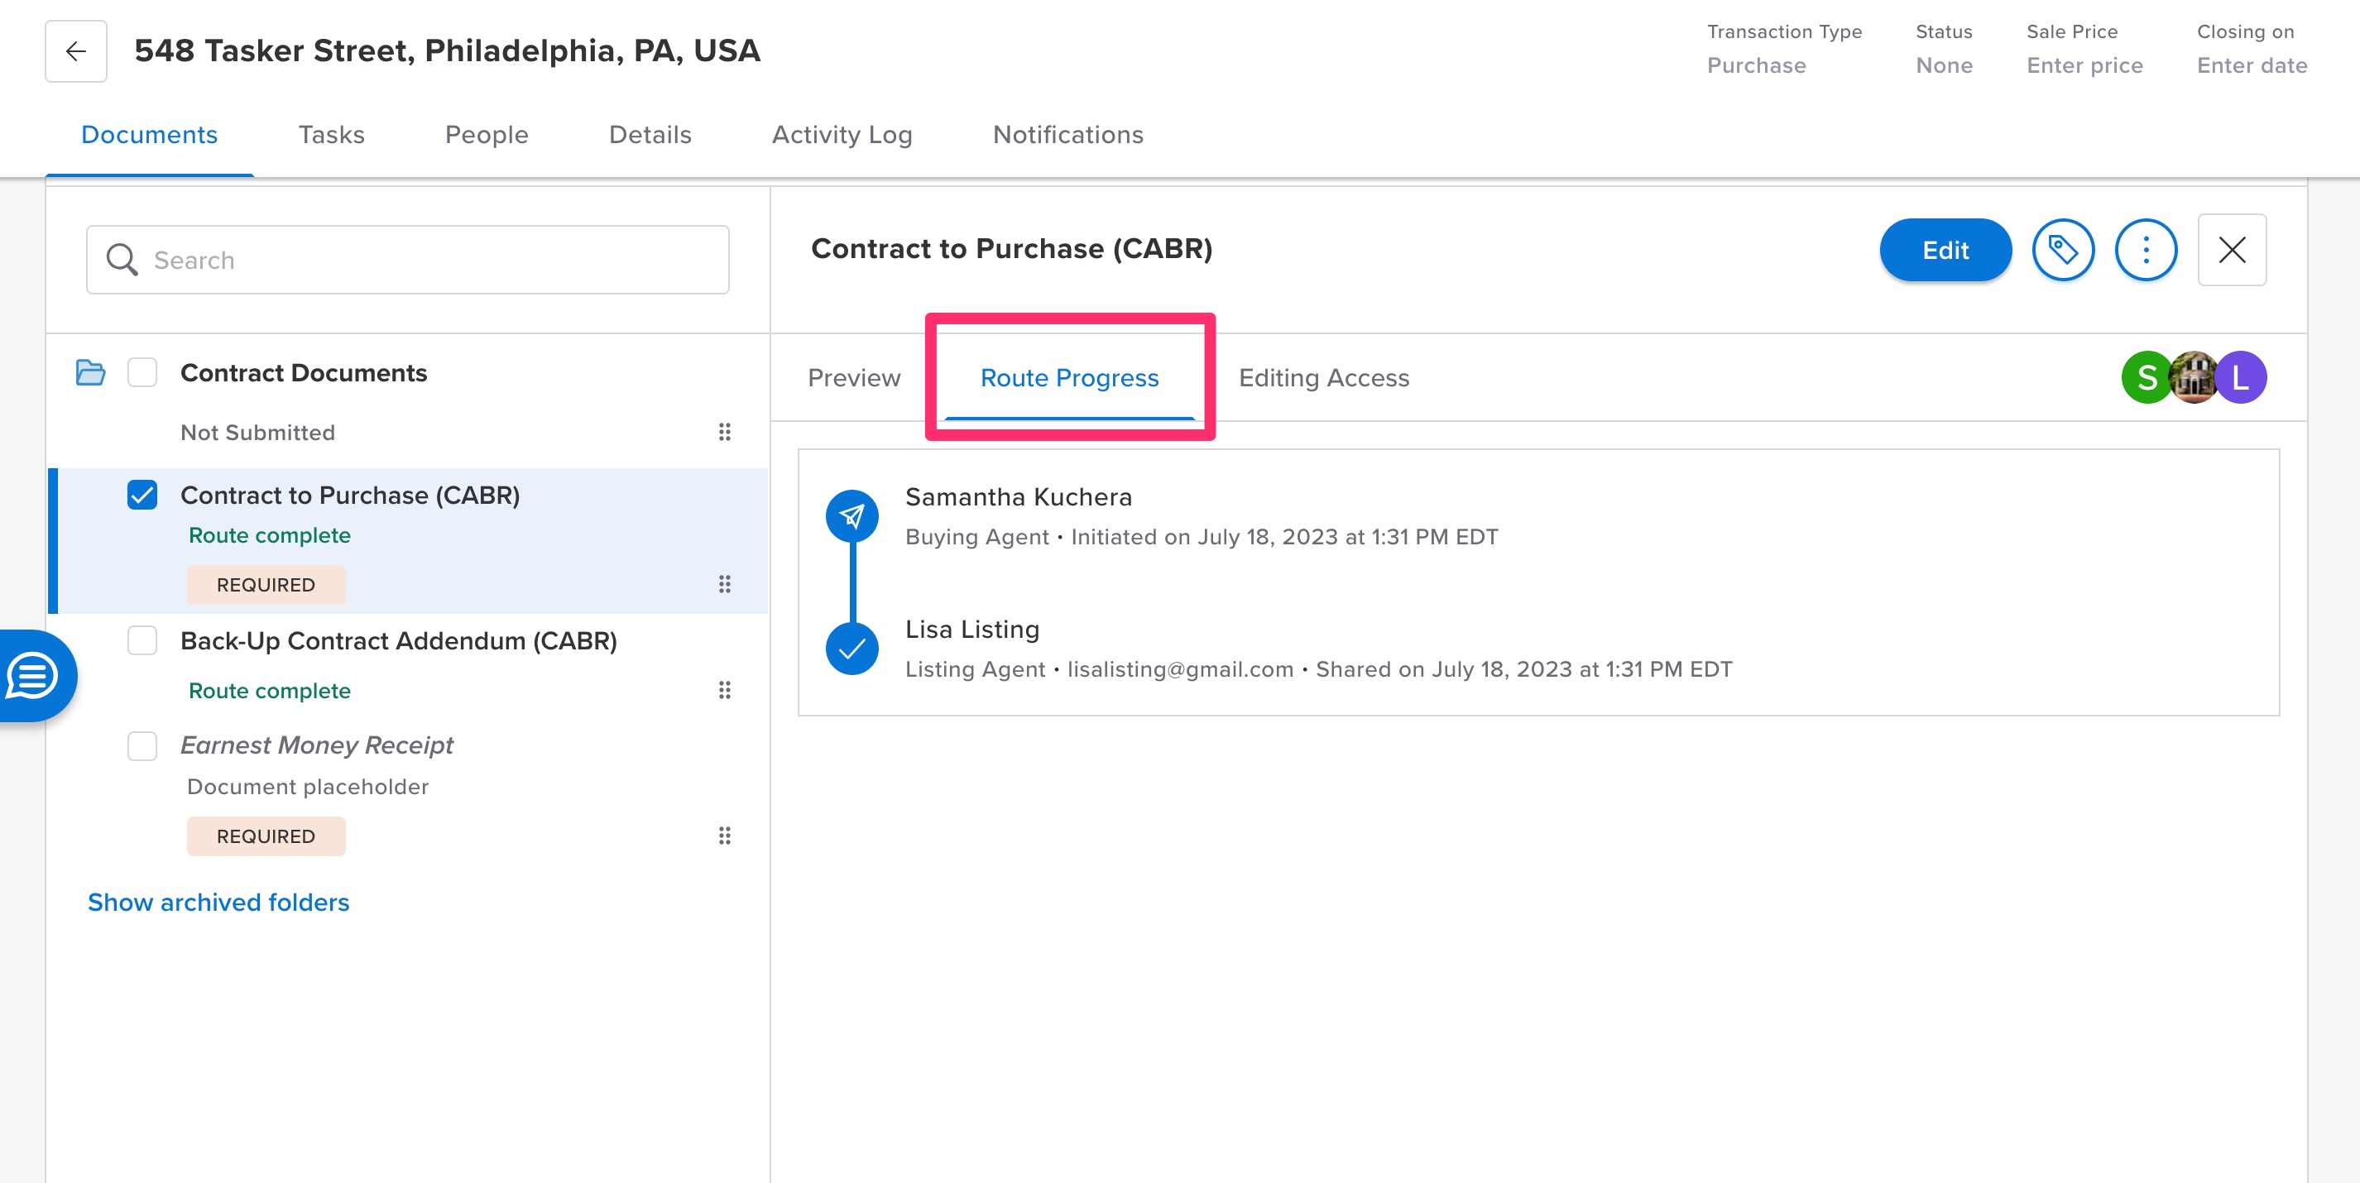Click drag handle on Back-Up Contract Addendum row

point(725,691)
